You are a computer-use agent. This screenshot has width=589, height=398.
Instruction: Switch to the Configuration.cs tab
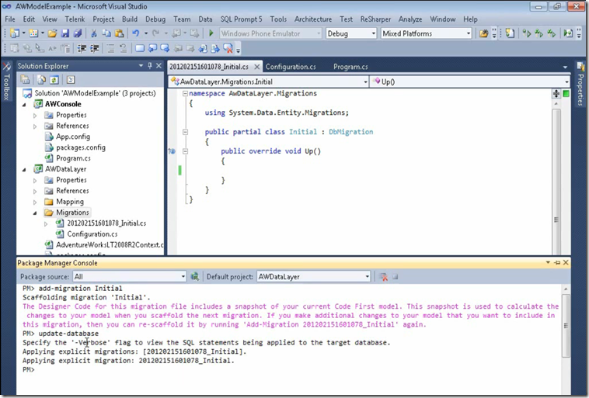[x=291, y=67]
